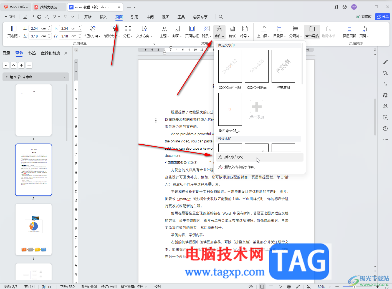Select the page 1 thumbnail
The width and height of the screenshot is (392, 289).
click(x=34, y=110)
